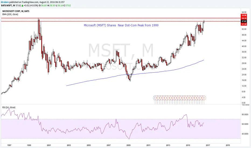Viewport: 251px width, 148px height.
Task: Select the open value O:56.60
Action: pos(43,5)
